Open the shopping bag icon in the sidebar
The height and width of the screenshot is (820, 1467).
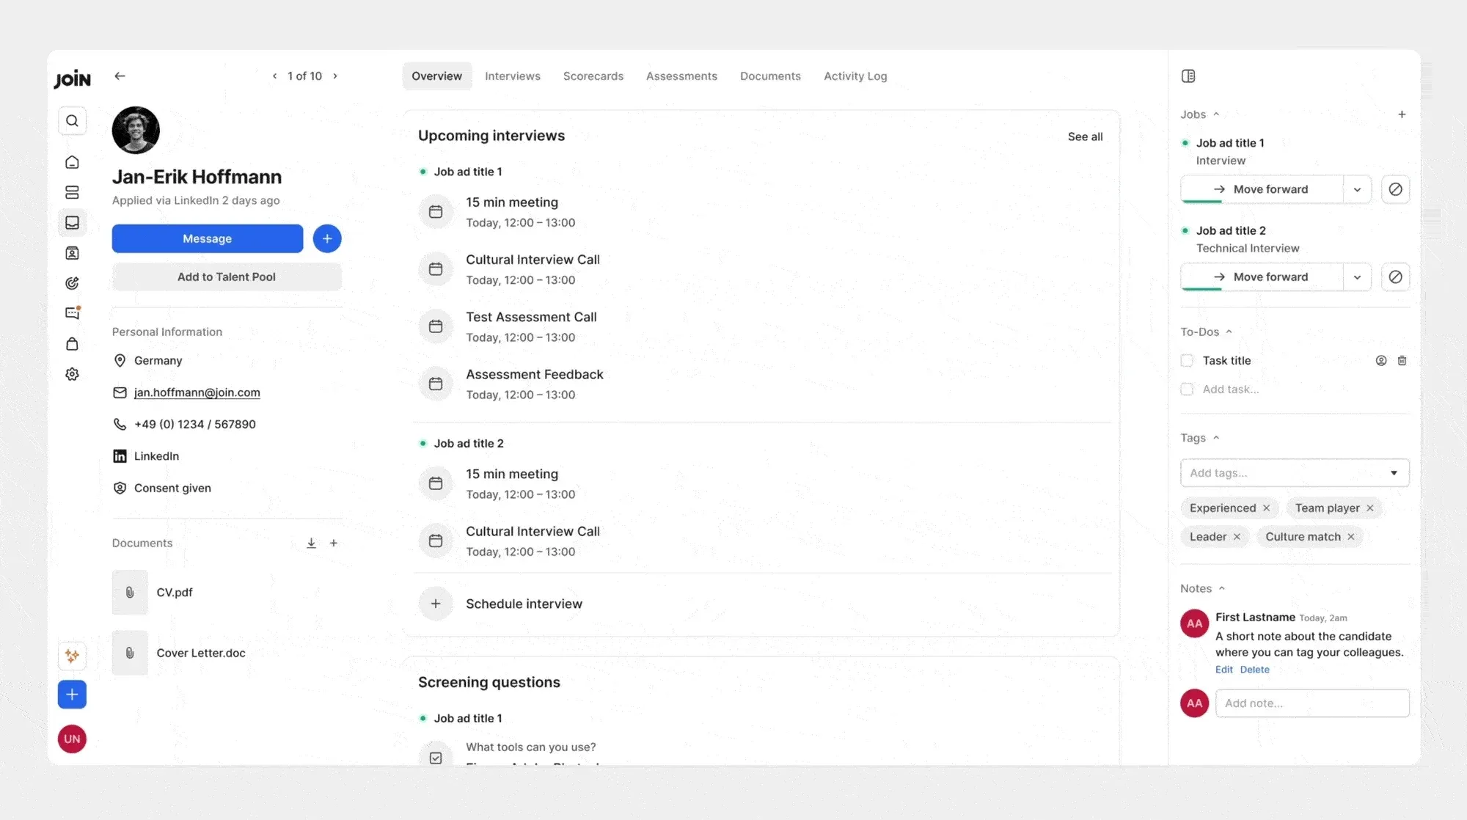coord(72,344)
